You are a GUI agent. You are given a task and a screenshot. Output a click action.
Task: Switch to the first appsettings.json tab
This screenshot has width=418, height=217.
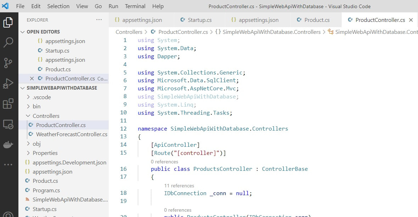click(141, 20)
